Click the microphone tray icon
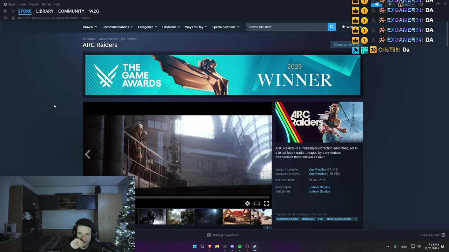This screenshot has width=449, height=252. (395, 246)
